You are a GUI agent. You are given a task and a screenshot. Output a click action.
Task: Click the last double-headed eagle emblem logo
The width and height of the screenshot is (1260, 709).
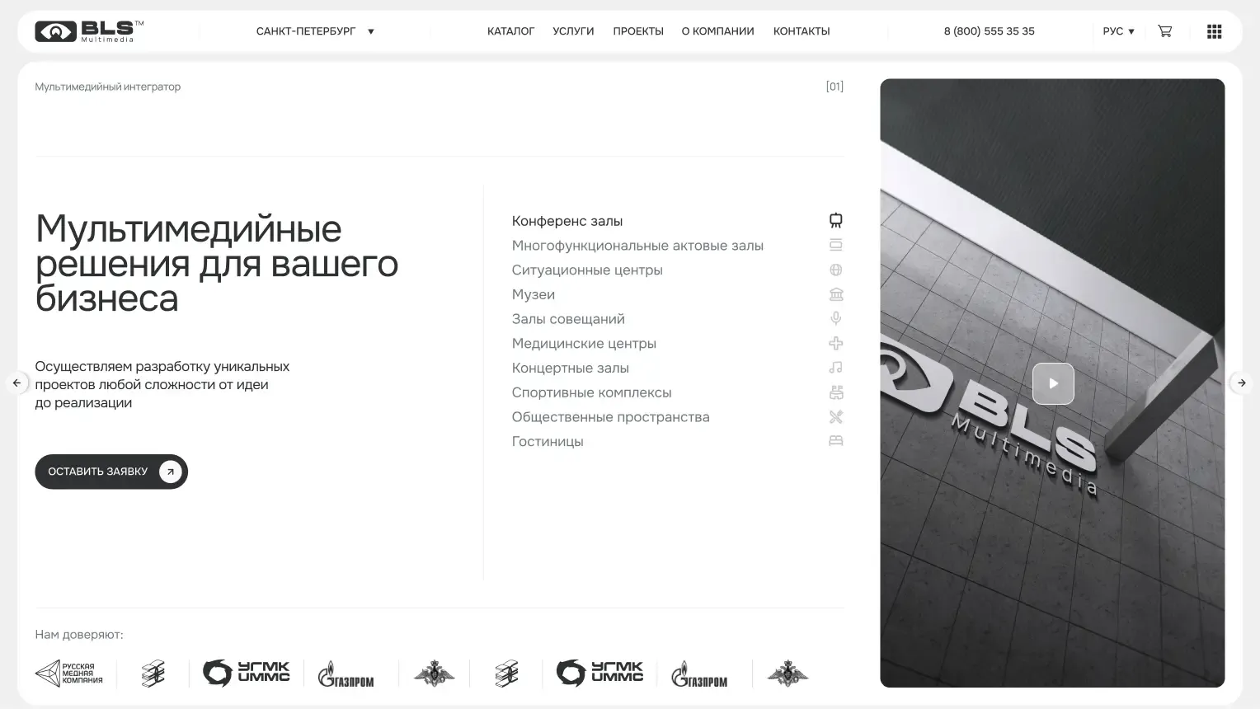pyautogui.click(x=787, y=674)
